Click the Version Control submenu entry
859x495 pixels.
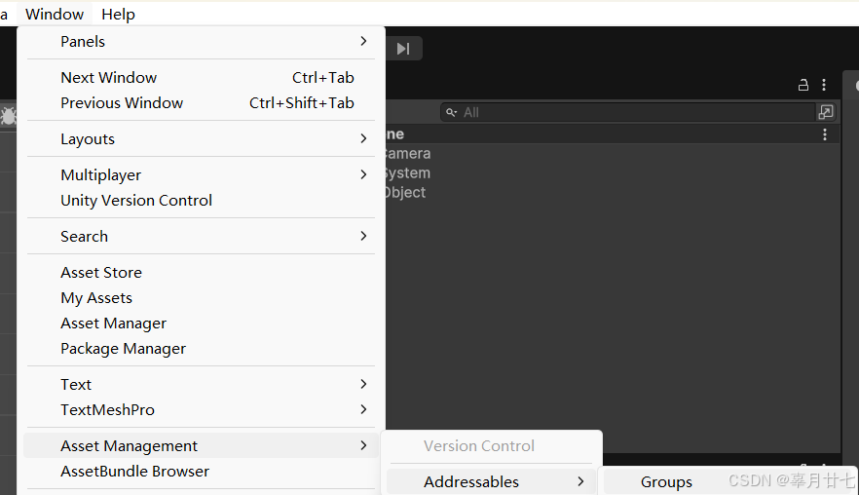[491, 445]
